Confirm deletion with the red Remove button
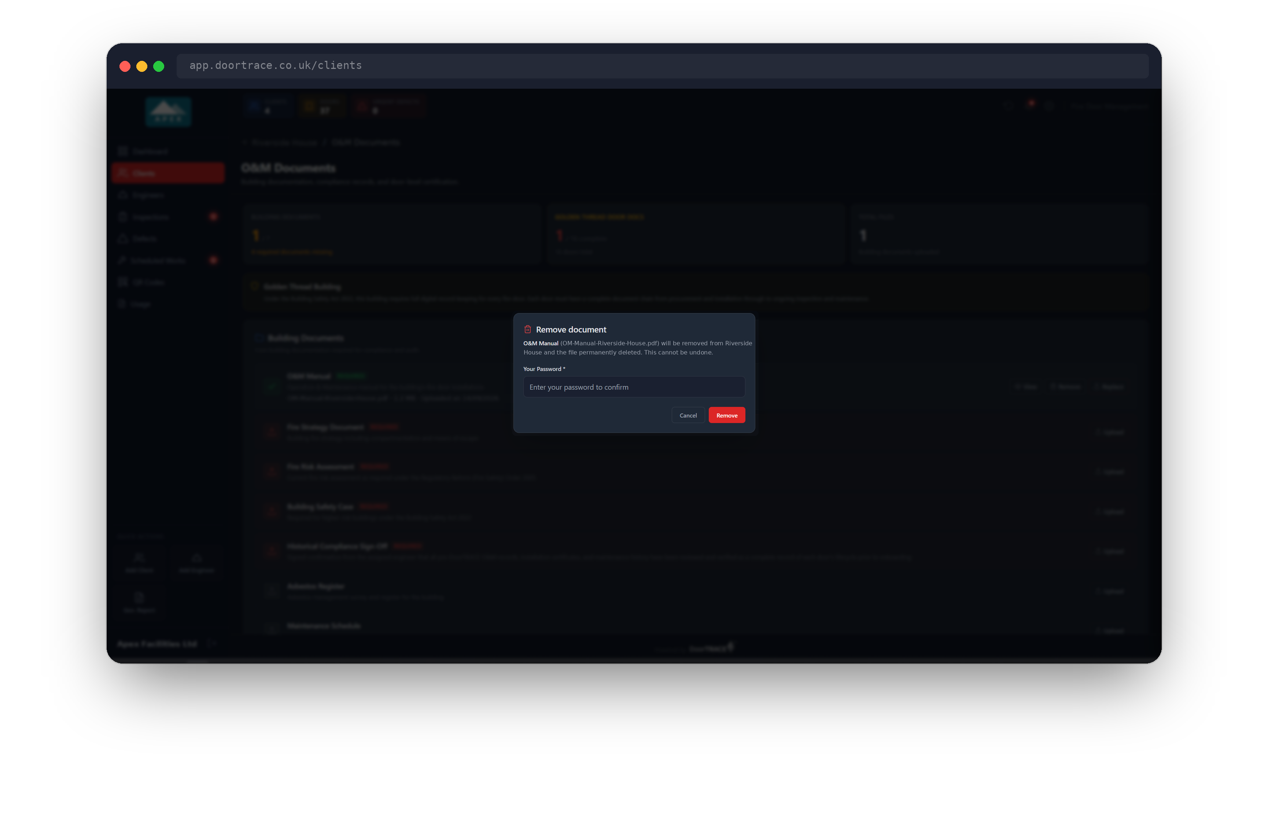 [727, 415]
